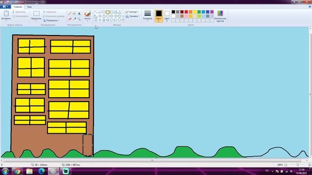Click the zoom out minus button
The height and width of the screenshot is (175, 312).
click(x=286, y=165)
